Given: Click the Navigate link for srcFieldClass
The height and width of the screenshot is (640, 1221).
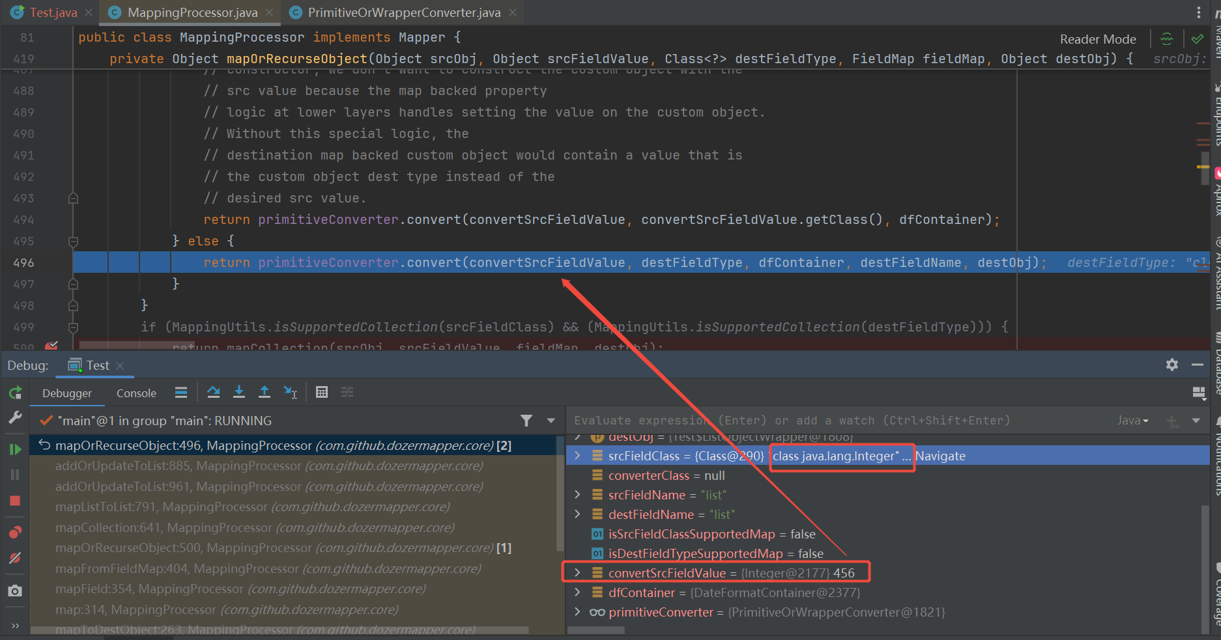Looking at the screenshot, I should [x=940, y=456].
